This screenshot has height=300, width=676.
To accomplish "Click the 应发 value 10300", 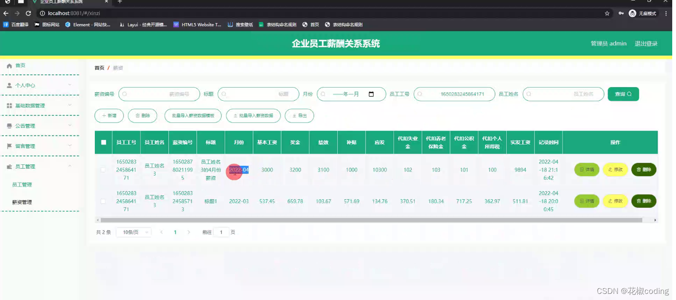I will pyautogui.click(x=380, y=170).
